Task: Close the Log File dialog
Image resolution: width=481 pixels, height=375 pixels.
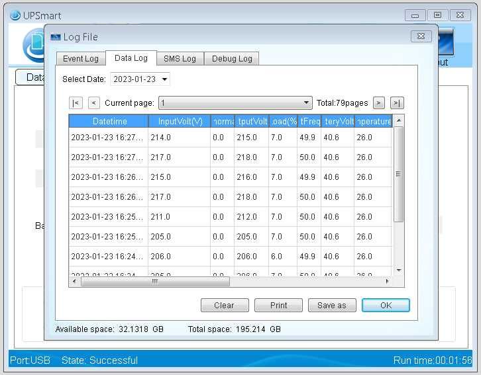Action: (421, 36)
